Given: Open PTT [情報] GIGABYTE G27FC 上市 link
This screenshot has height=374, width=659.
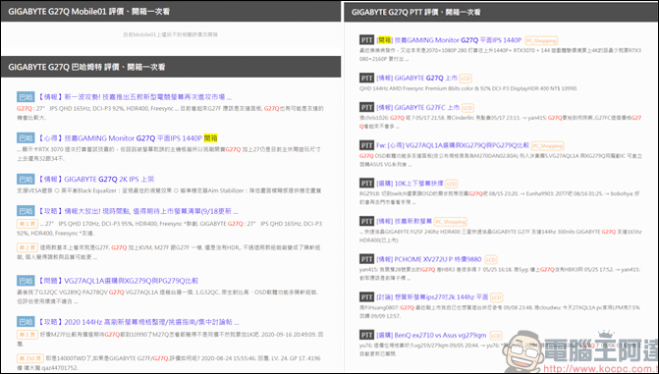Looking at the screenshot, I should 418,108.
